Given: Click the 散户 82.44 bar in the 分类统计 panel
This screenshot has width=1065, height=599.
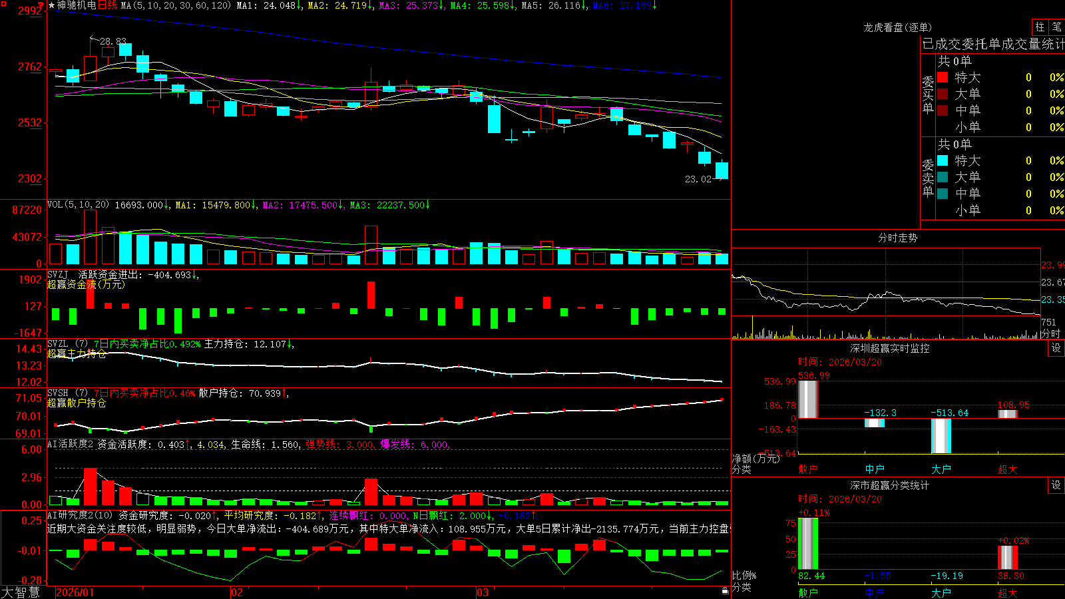Looking at the screenshot, I should click(x=807, y=544).
